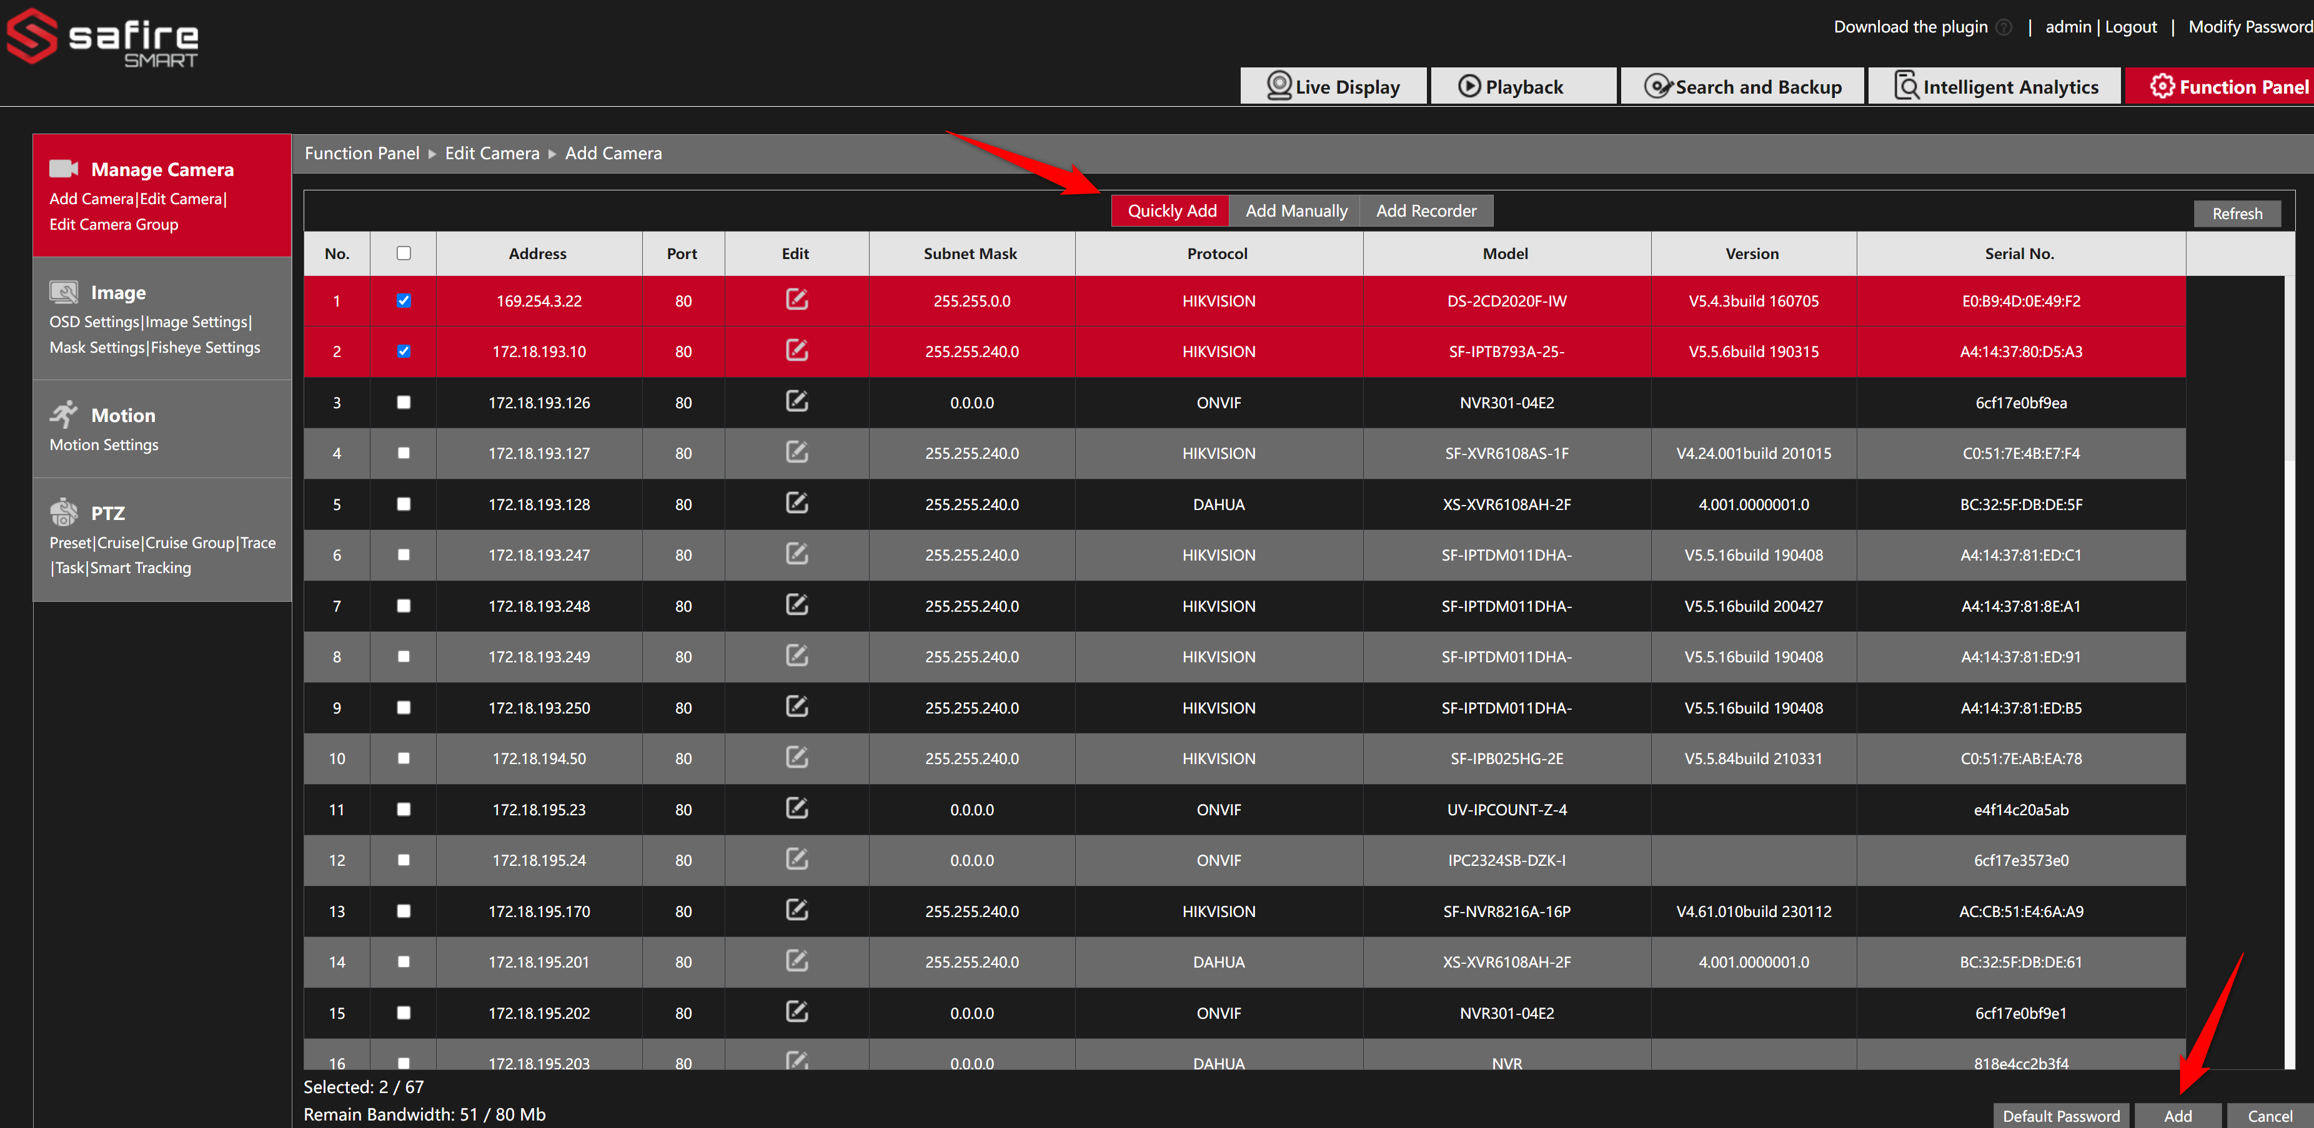Image resolution: width=2314 pixels, height=1128 pixels.
Task: Open the Live Display menu
Action: tap(1333, 87)
